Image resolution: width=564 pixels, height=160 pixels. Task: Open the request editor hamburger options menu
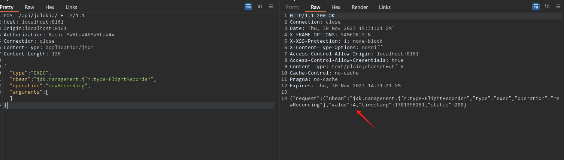(x=271, y=7)
